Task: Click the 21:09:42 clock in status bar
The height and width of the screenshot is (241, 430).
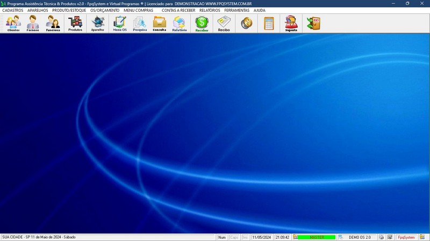Action: tap(283, 237)
